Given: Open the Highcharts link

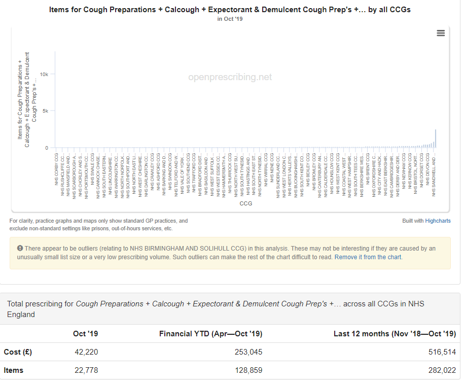Looking at the screenshot, I should tap(438, 221).
